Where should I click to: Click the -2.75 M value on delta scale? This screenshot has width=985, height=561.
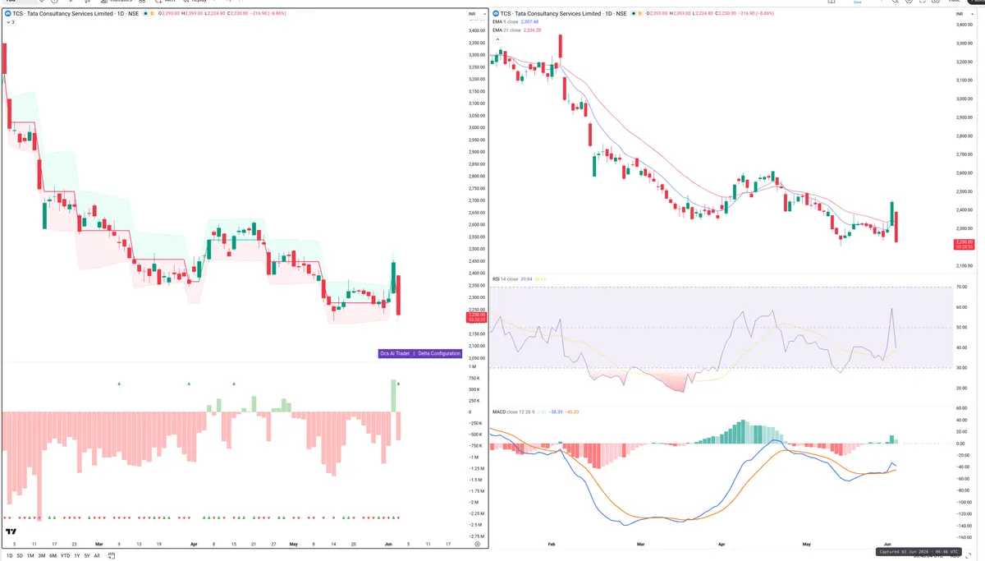click(475, 536)
